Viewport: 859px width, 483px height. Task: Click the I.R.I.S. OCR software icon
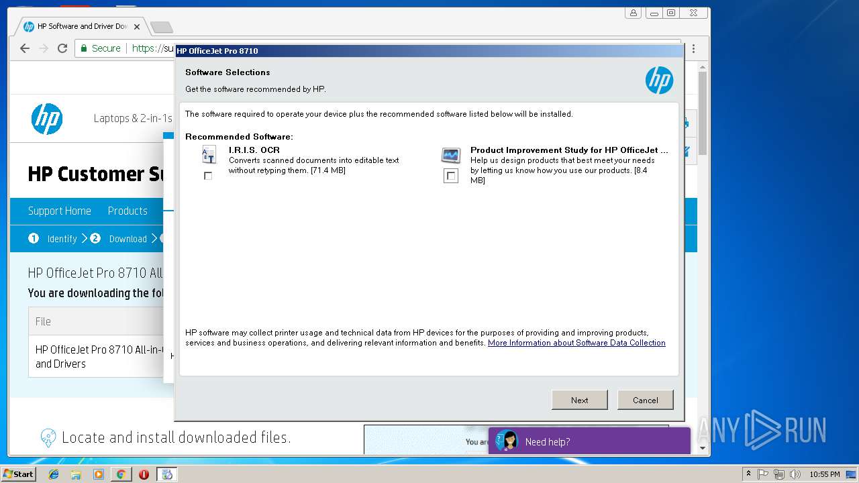(209, 155)
